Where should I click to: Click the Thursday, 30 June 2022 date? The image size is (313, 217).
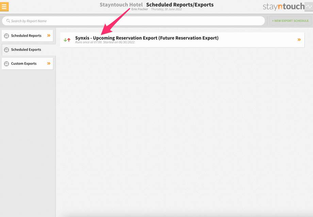click(x=166, y=9)
